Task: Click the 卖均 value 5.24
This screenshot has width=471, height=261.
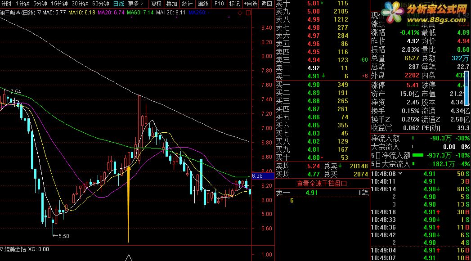Action: [x=313, y=166]
